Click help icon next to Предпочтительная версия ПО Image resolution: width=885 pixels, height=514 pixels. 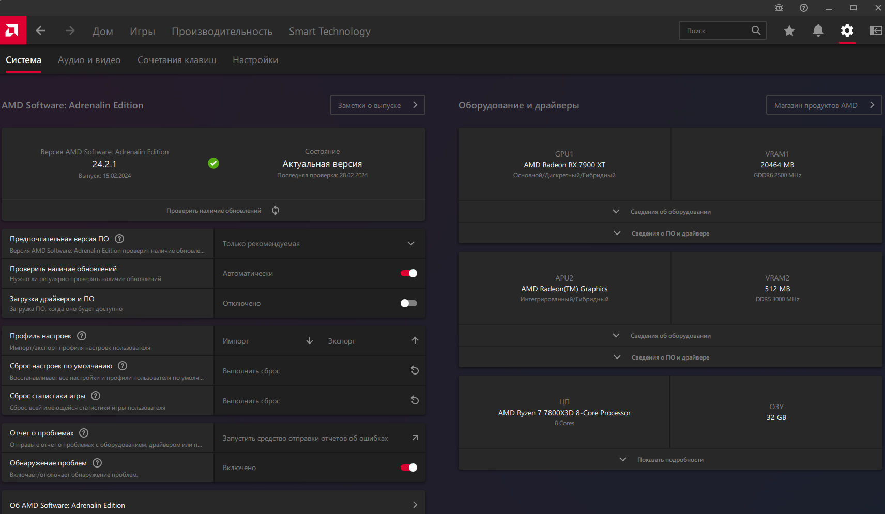pos(119,239)
